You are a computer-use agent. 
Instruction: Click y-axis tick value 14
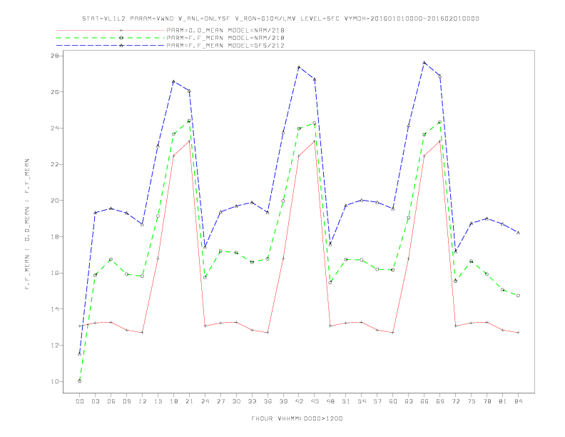tap(55, 309)
